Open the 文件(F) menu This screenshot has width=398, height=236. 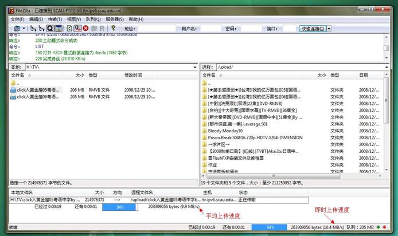[x=17, y=19]
